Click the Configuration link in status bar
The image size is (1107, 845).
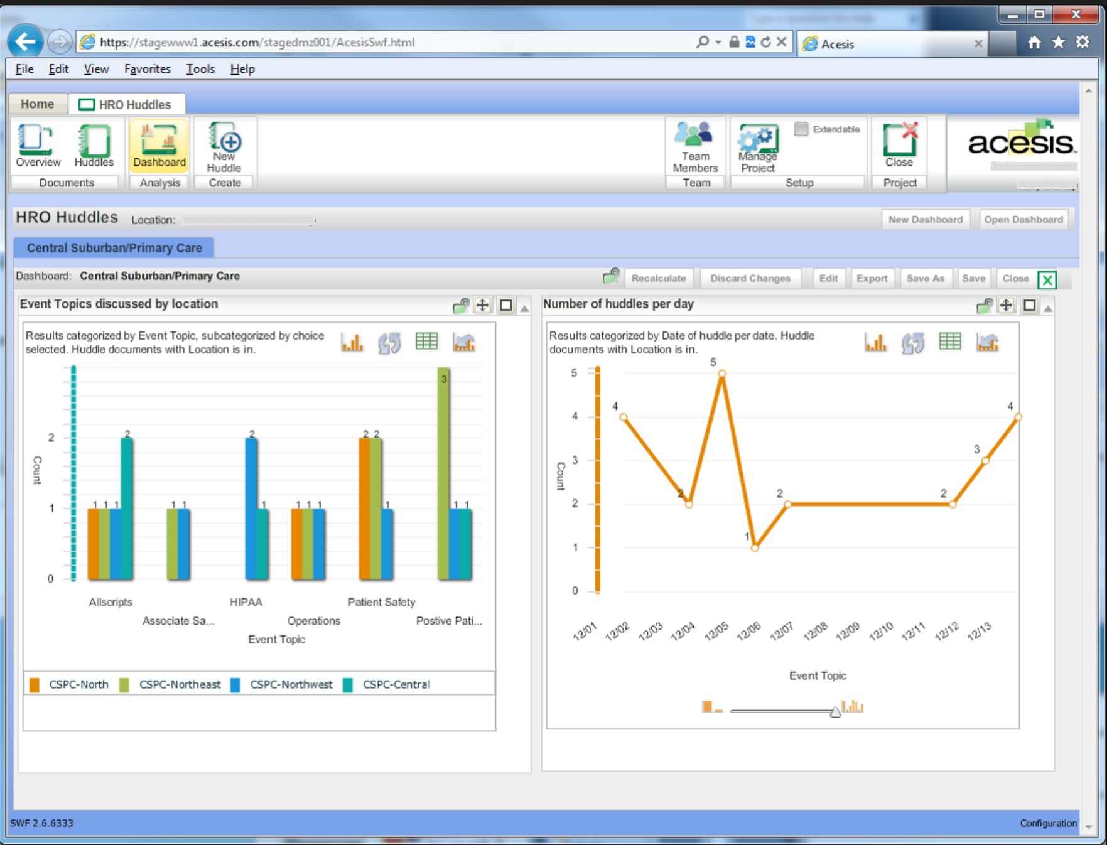[1048, 823]
